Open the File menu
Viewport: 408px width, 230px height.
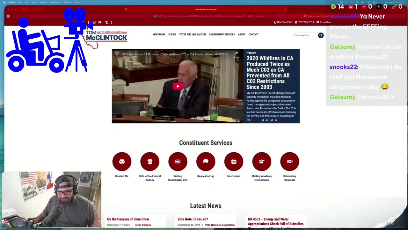click(x=19, y=2)
